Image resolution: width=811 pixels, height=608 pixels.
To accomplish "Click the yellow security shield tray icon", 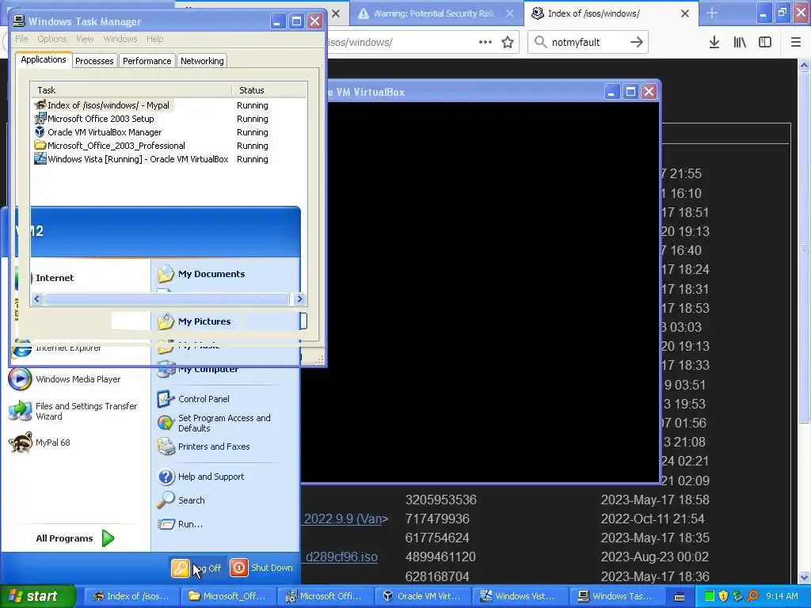I will pyautogui.click(x=724, y=596).
